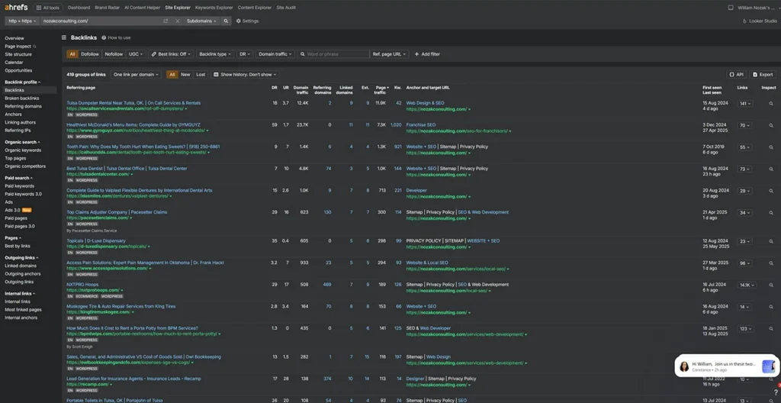This screenshot has width=781, height=403.
Task: Collapse the Paid search section
Action: tap(18, 178)
